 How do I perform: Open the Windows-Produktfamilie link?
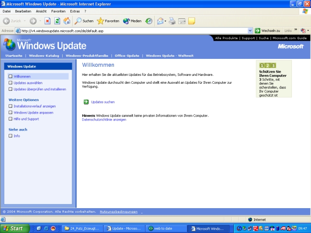pyautogui.click(x=87, y=56)
